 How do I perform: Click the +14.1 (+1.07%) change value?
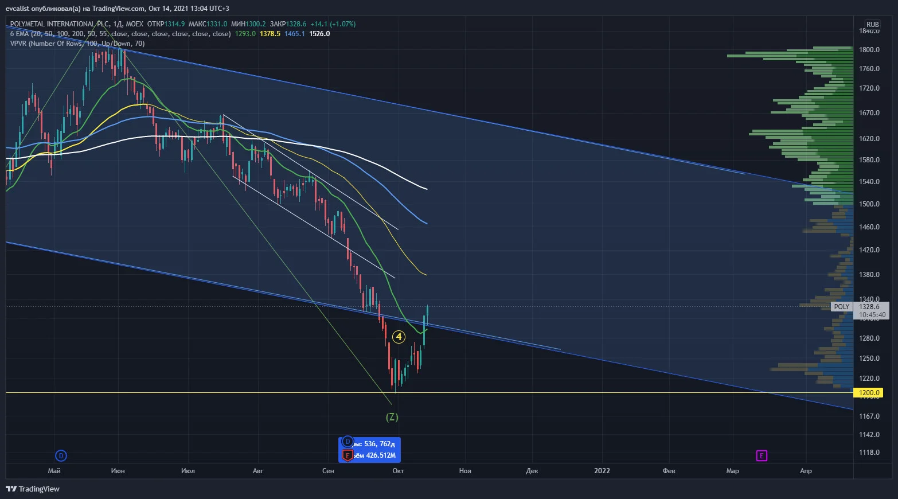(x=333, y=24)
